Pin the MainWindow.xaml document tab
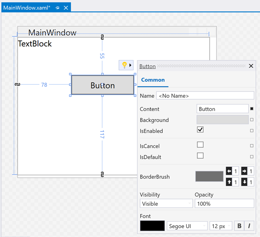This screenshot has width=260, height=237. click(57, 8)
